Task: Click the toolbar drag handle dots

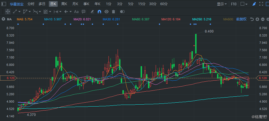Action: 3,12
